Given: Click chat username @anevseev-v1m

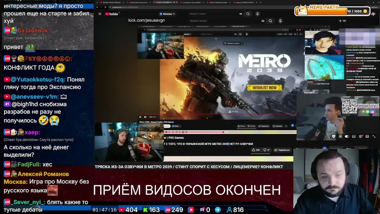Looking at the screenshot, I should (x=34, y=97).
